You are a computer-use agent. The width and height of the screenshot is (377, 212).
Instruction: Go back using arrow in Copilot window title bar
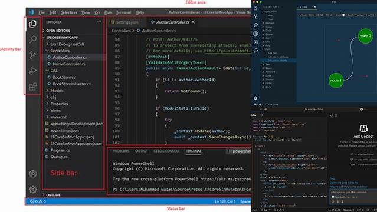pyautogui.click(x=260, y=110)
